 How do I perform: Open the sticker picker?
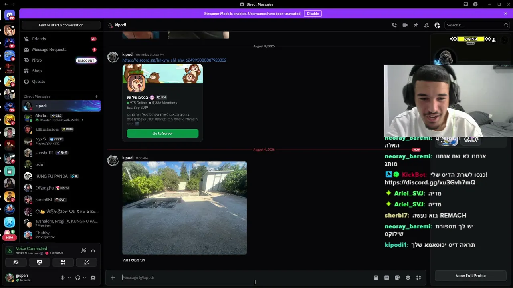tap(397, 278)
